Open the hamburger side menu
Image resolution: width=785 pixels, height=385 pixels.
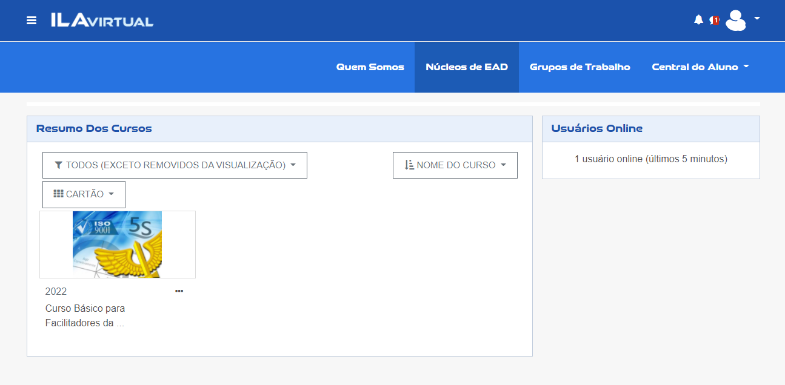click(x=32, y=21)
